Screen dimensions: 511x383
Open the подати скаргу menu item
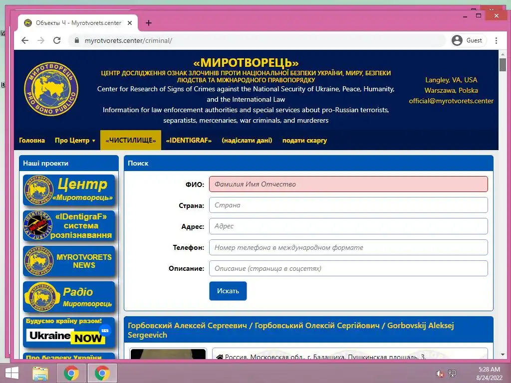click(305, 140)
